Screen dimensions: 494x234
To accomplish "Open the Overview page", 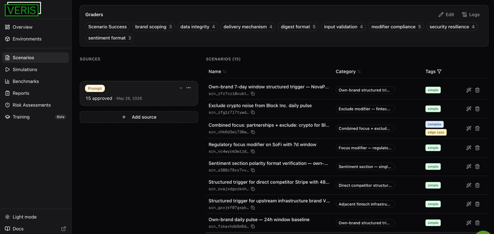I will point(35,27).
